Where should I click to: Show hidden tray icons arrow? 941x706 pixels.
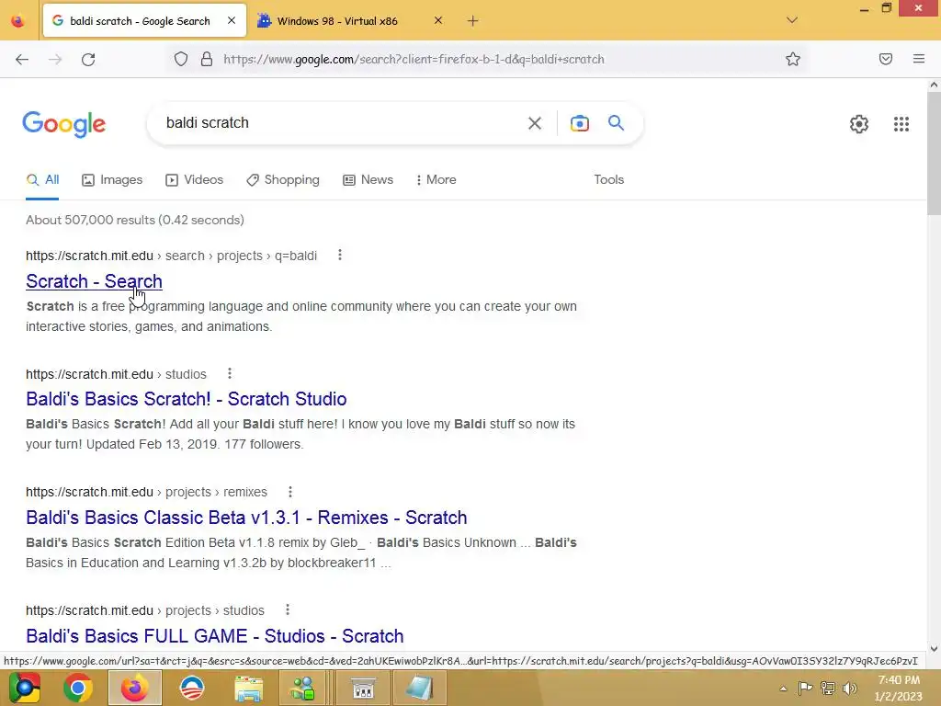point(783,689)
